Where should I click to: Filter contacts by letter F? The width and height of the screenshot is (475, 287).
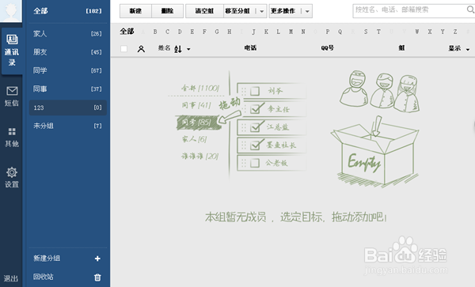(204, 32)
